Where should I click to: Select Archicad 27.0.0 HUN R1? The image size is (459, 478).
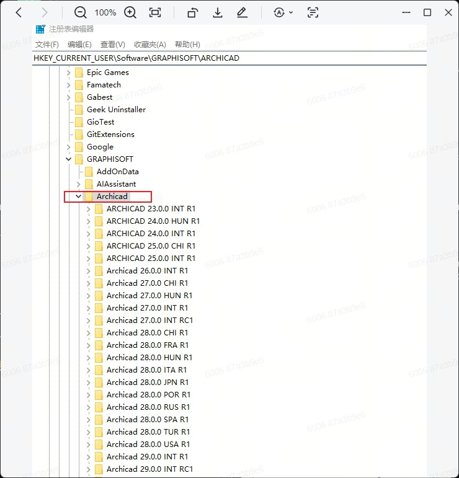(149, 296)
